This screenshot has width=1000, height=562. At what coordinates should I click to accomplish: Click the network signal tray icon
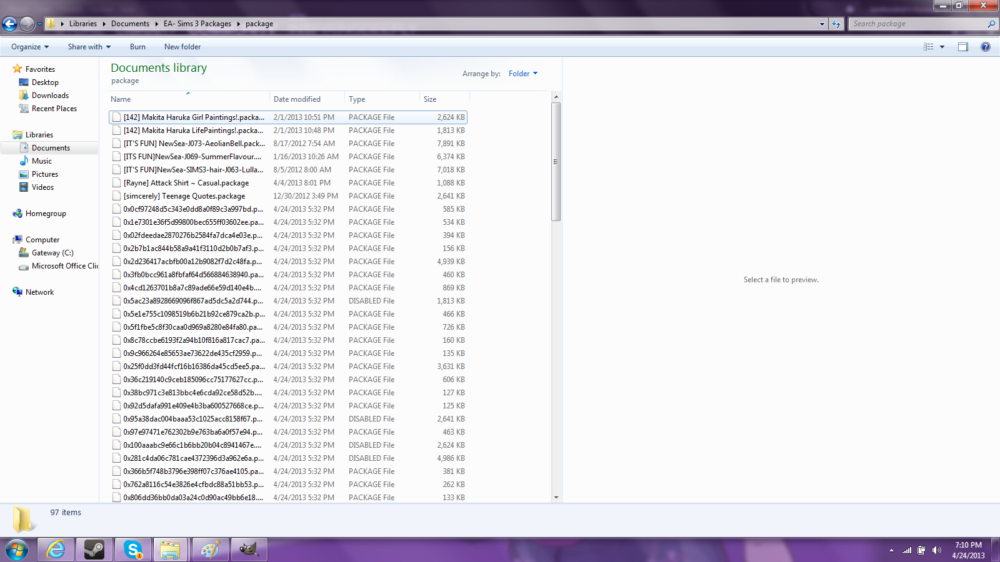click(x=907, y=550)
